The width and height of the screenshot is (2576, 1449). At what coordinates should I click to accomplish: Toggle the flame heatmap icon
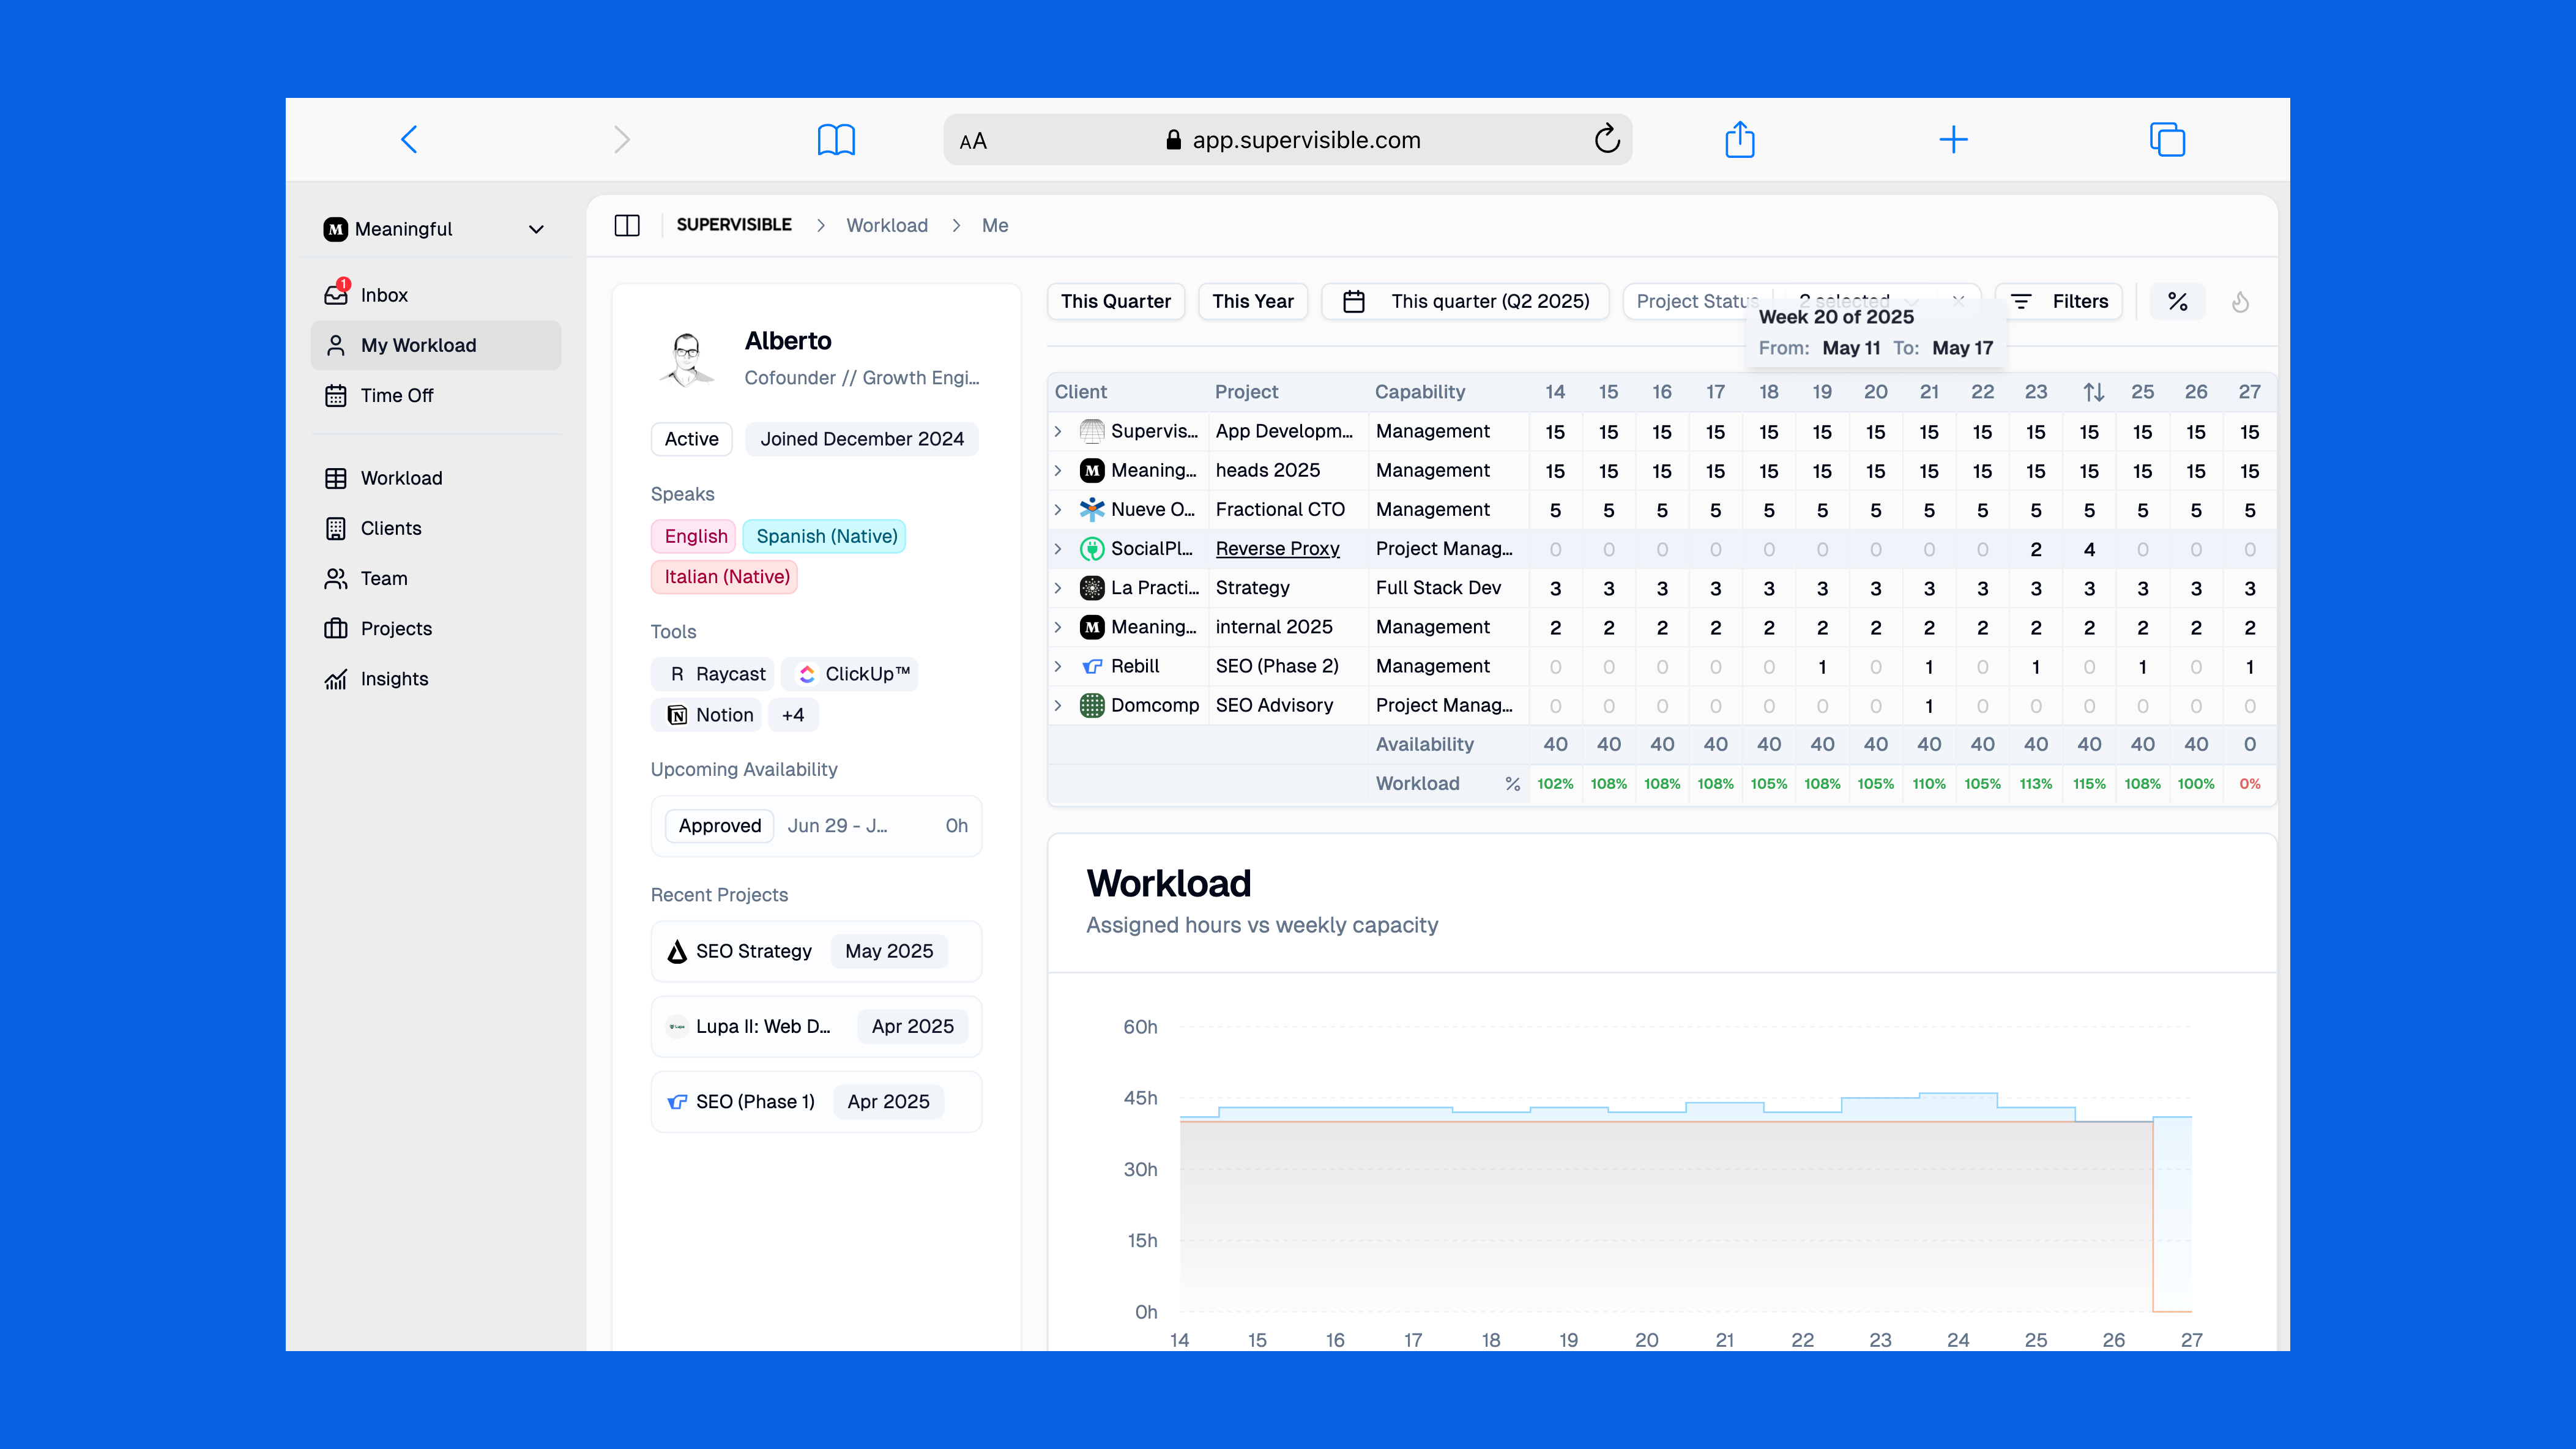pyautogui.click(x=2240, y=301)
